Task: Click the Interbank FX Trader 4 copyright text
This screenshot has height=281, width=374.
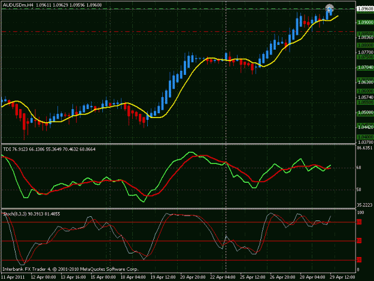Action: pos(71,269)
